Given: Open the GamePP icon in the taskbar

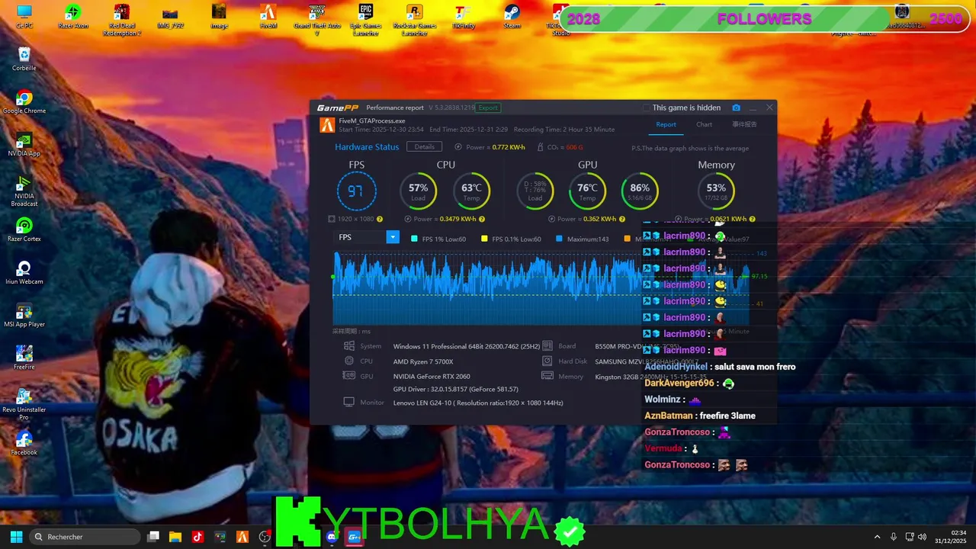Looking at the screenshot, I should [354, 537].
